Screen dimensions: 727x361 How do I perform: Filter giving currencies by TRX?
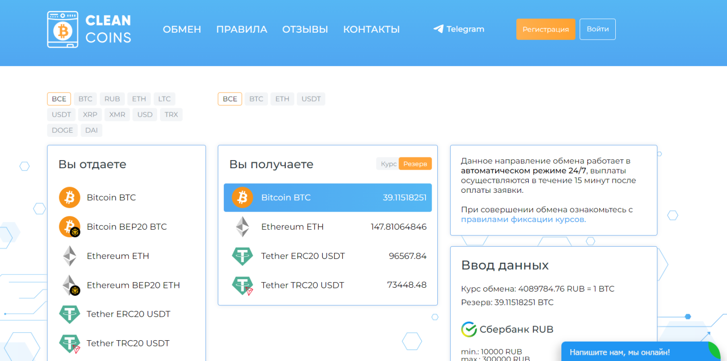click(171, 114)
